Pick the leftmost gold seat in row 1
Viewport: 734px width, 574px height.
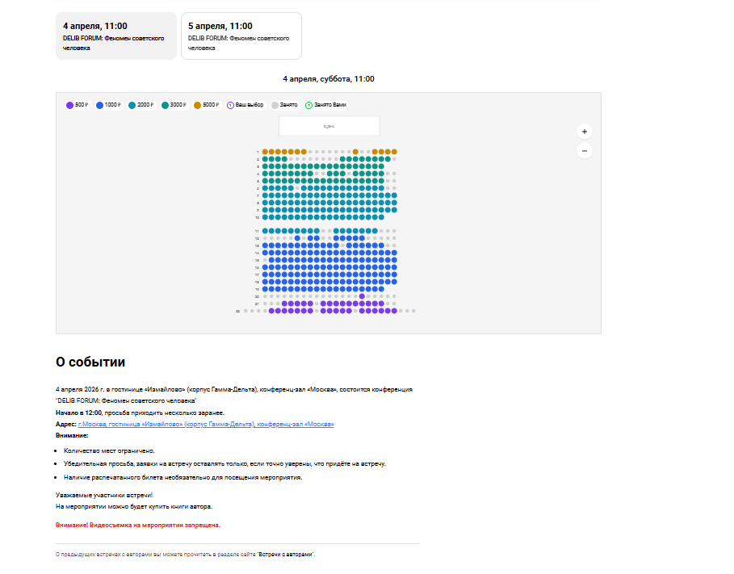[x=265, y=152]
